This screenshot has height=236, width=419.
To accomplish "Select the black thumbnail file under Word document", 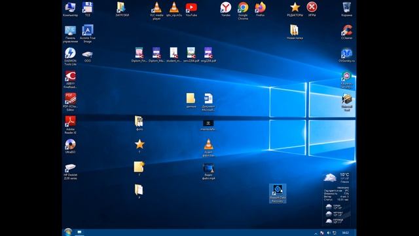I will 208,125.
